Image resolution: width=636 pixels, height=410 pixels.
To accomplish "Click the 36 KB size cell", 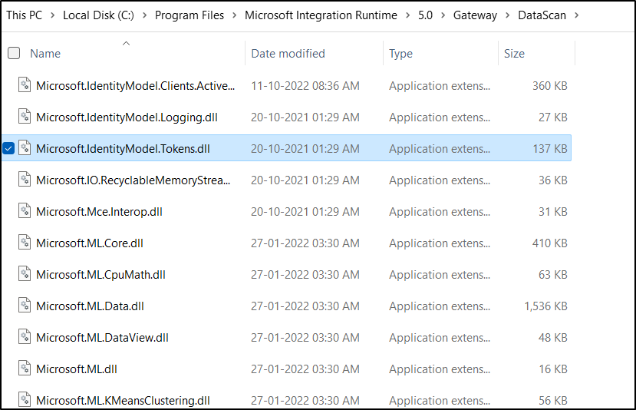I will tap(553, 180).
